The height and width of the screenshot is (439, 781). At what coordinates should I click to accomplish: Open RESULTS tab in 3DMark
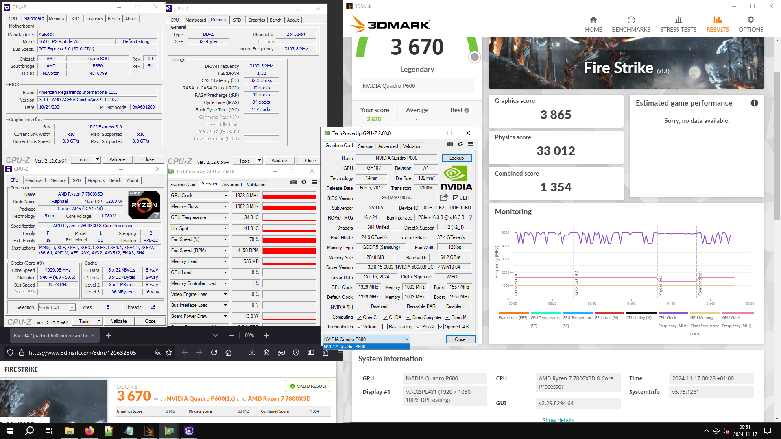tap(718, 24)
